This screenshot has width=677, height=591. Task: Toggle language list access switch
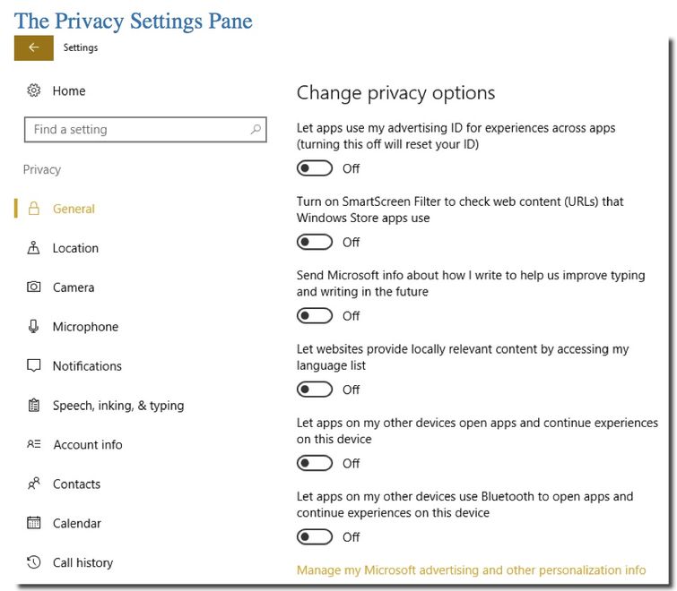(315, 390)
